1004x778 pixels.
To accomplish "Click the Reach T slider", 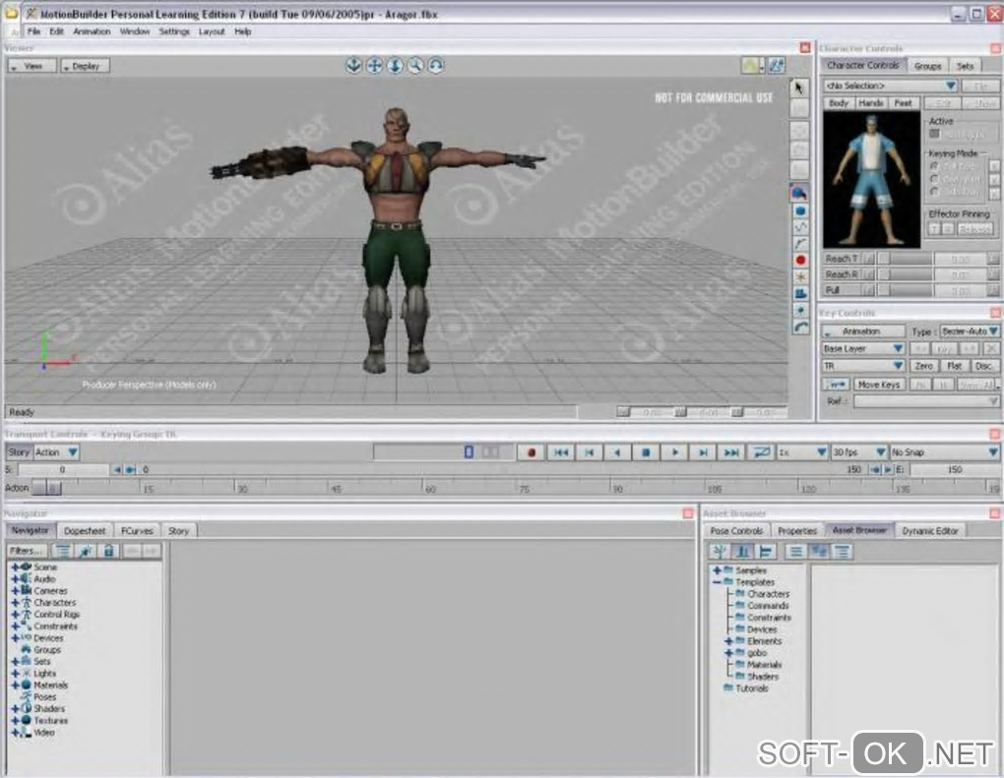I will (x=904, y=259).
